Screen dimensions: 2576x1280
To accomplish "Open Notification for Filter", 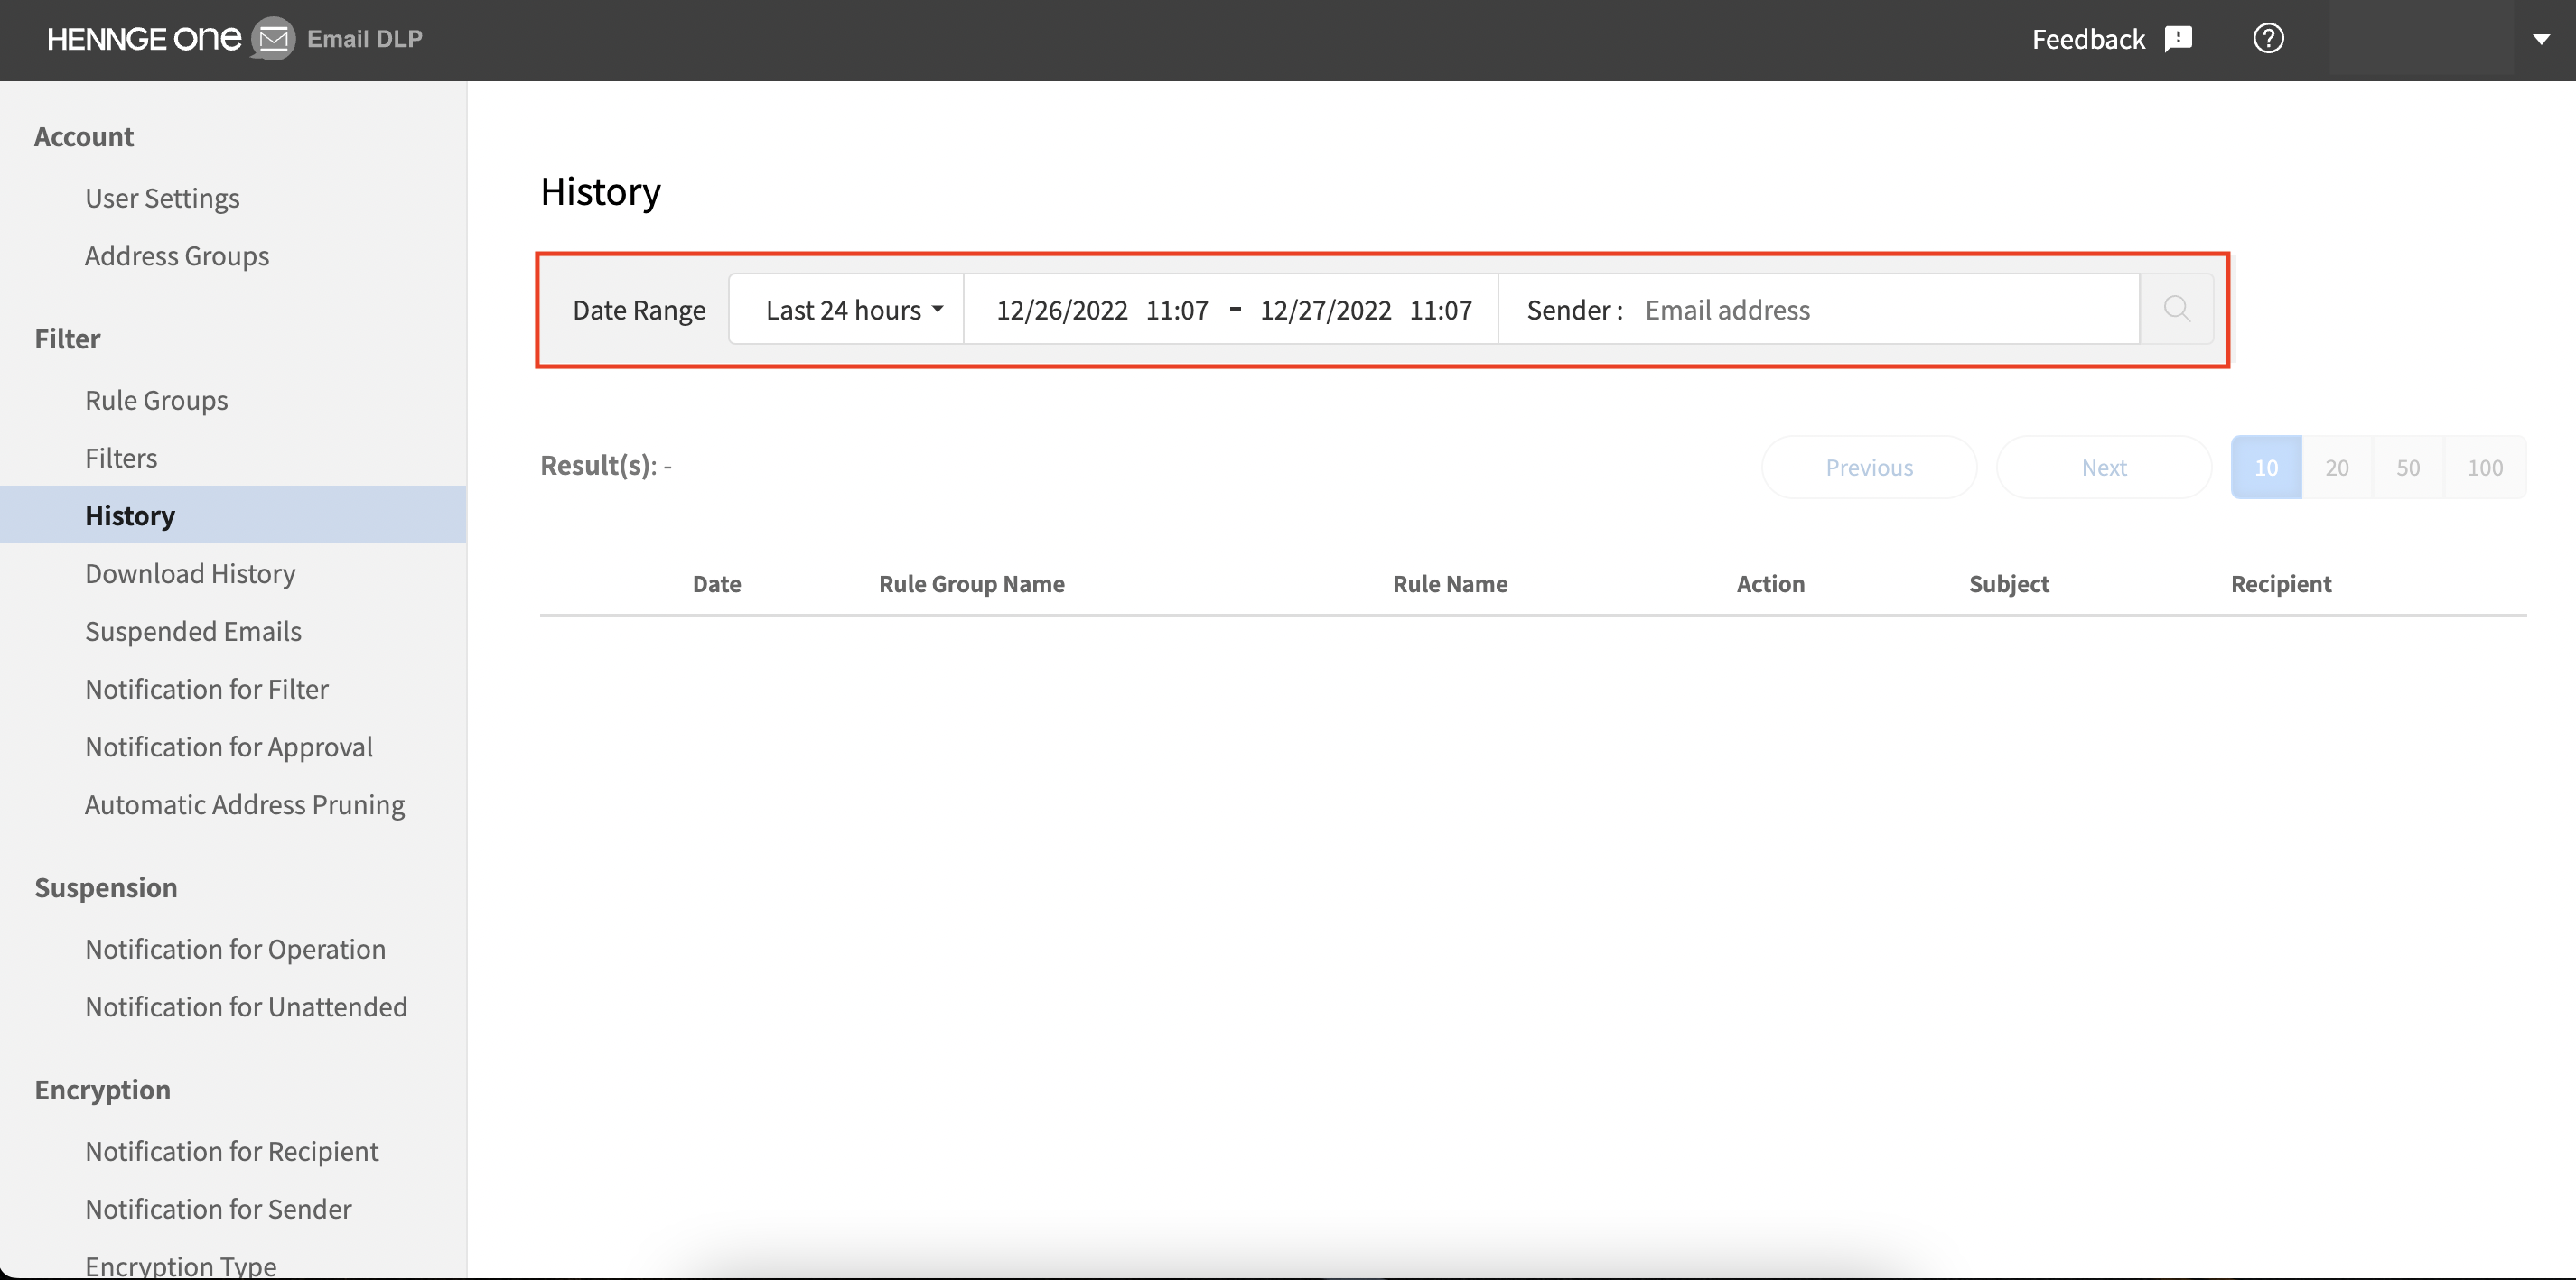I will (207, 690).
